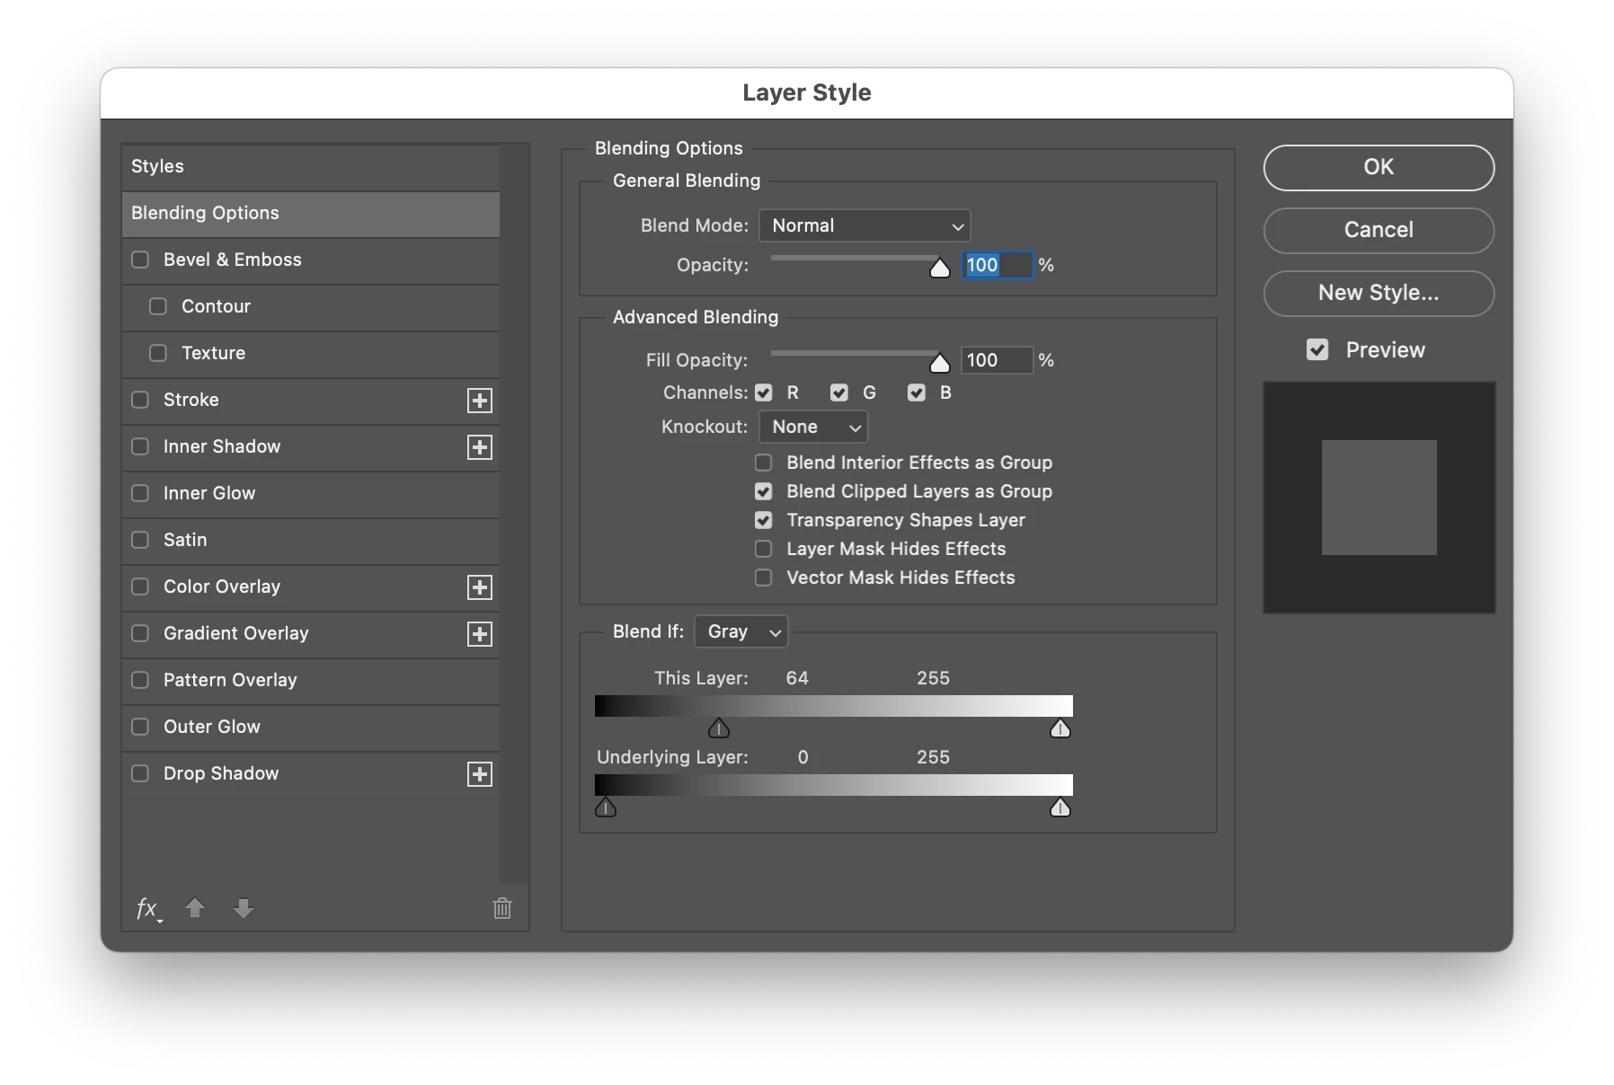Click the Opacity slider handle

pos(940,268)
